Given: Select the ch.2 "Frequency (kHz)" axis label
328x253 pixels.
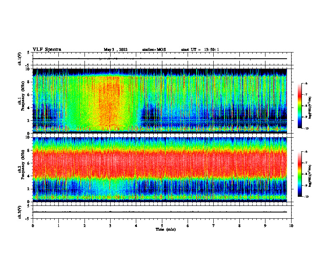Looking at the screenshot, I should 23,165.
